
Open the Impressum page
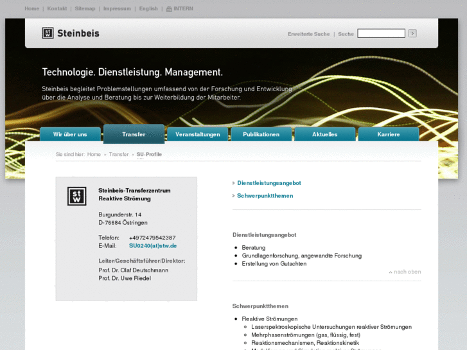(117, 8)
